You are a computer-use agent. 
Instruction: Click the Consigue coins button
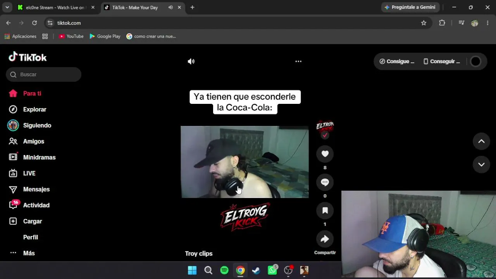(x=397, y=61)
